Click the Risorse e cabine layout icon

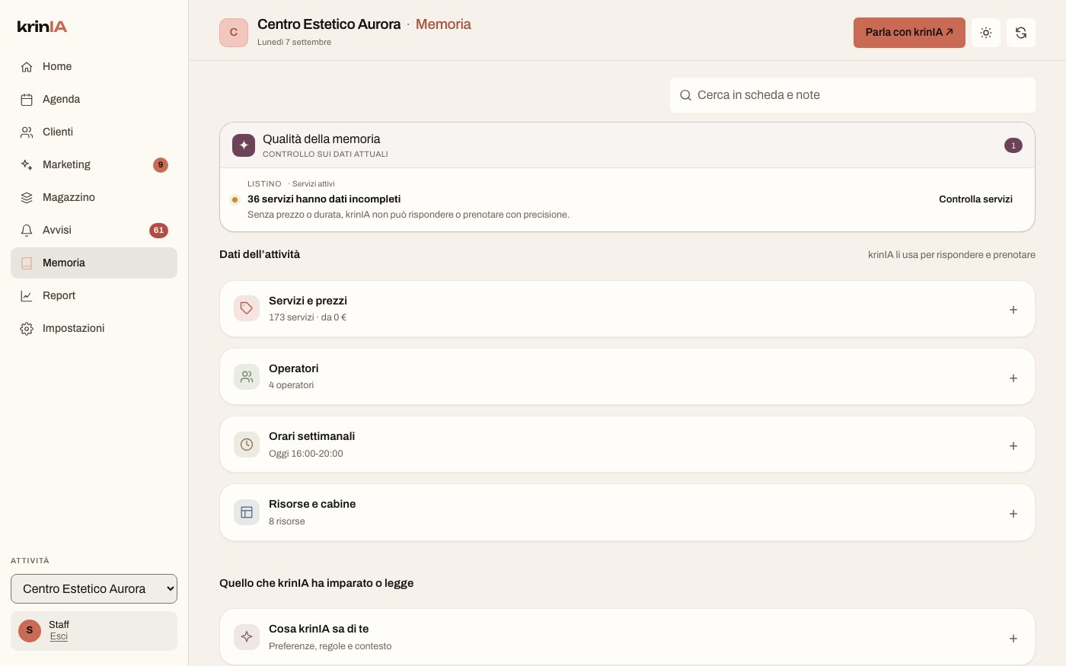pos(247,512)
